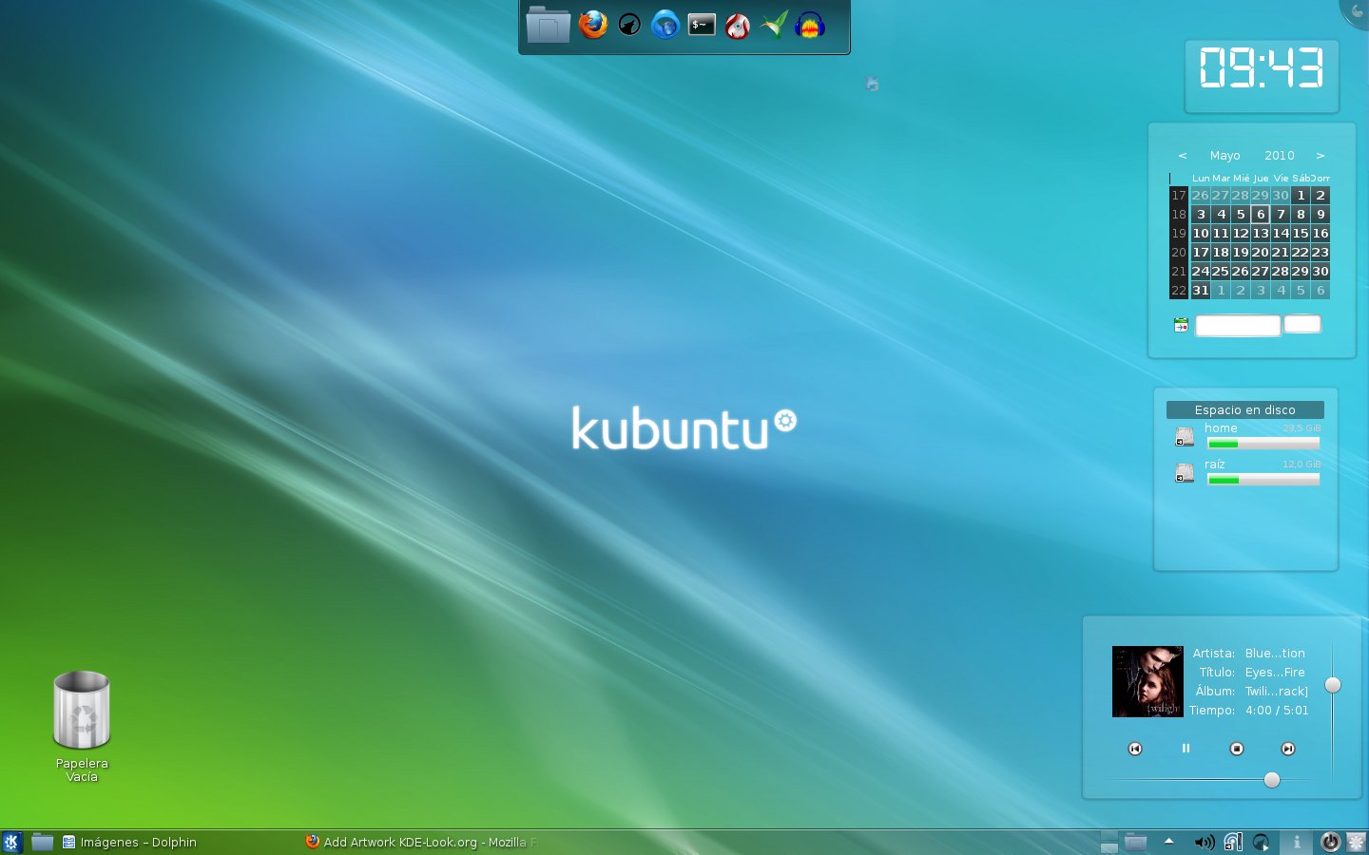Go to next month in calendar

(1321, 155)
